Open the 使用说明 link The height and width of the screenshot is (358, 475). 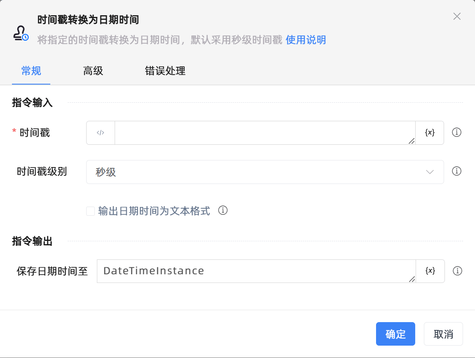pos(306,40)
